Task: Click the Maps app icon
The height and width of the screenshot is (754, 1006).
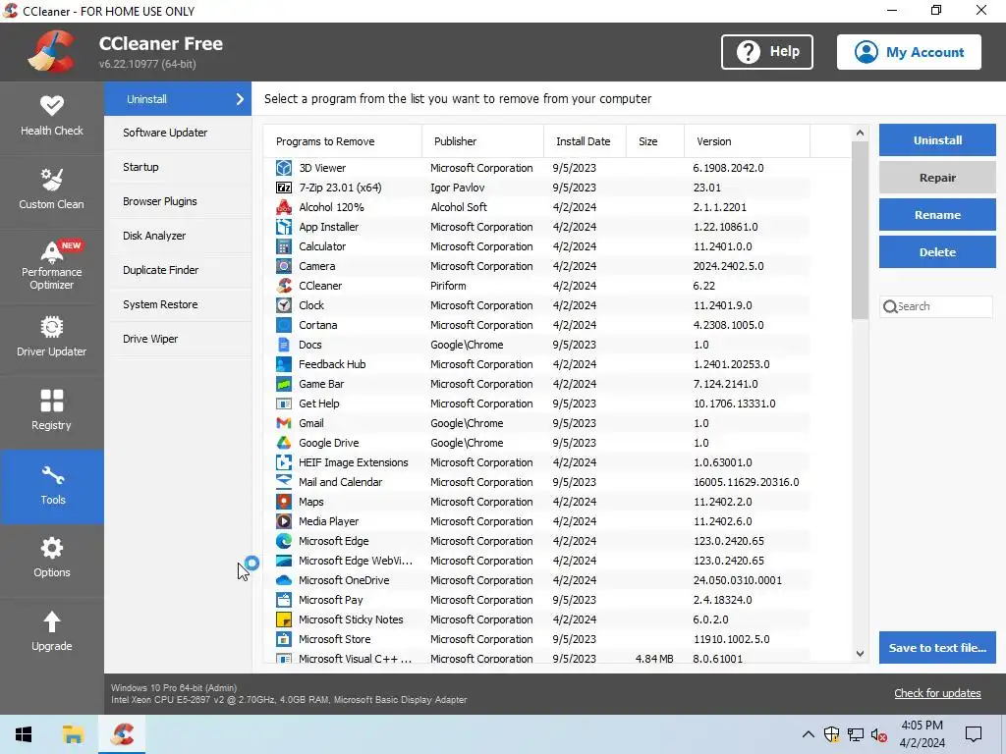Action: [x=284, y=502]
